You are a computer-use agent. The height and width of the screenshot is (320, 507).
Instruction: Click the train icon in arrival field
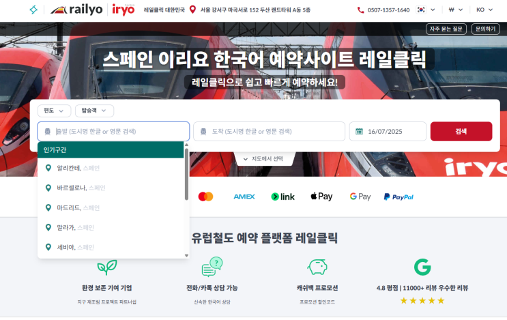203,131
